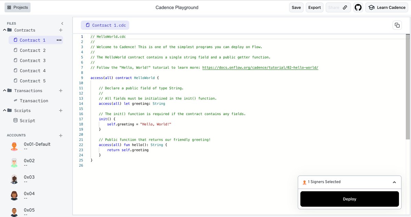Open the hello-world tutorial docs link

(x=260, y=67)
